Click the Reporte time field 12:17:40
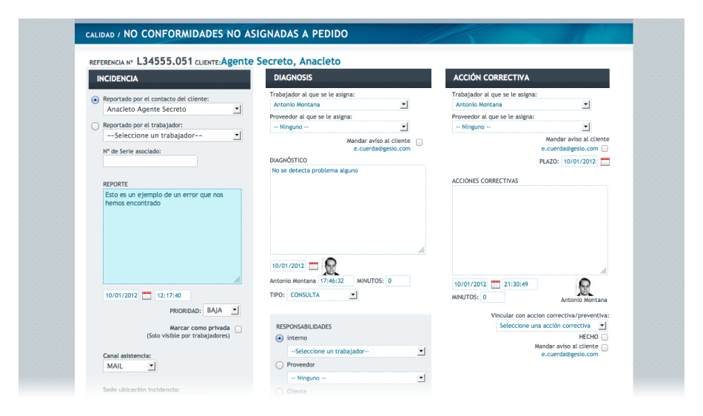The height and width of the screenshot is (416, 703). [172, 295]
